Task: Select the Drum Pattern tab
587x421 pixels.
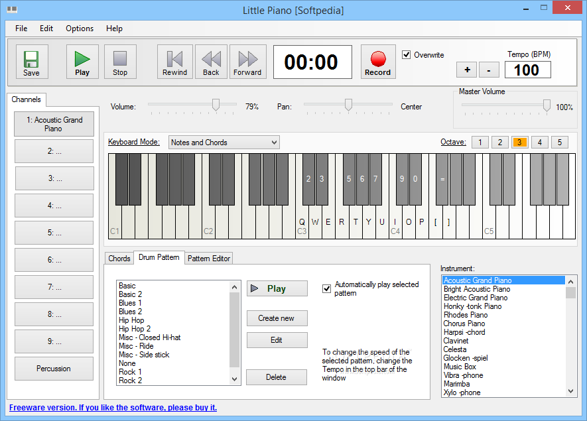Action: point(159,257)
